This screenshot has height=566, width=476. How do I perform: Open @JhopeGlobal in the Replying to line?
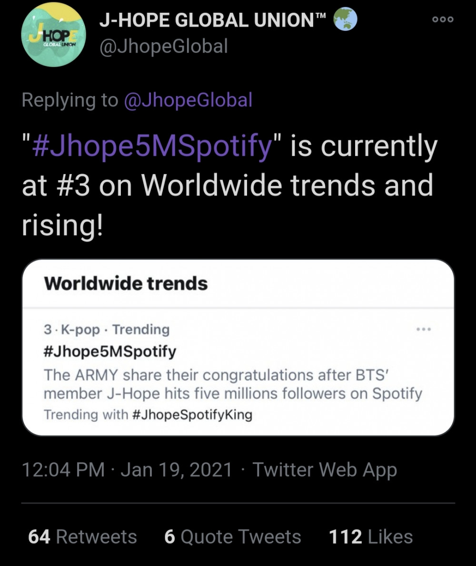pos(188,100)
